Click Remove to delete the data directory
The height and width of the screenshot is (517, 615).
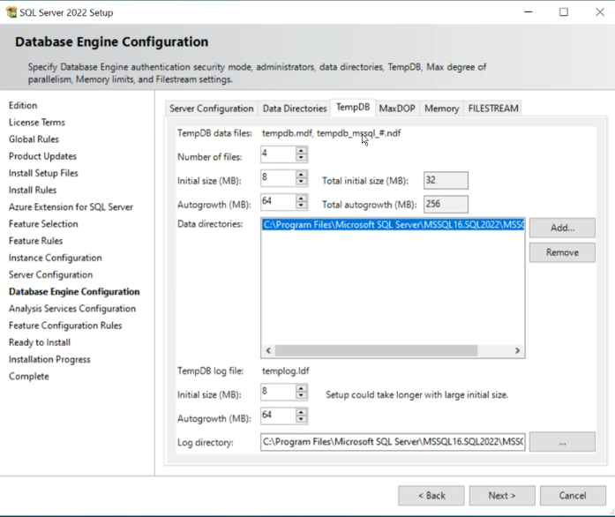562,252
